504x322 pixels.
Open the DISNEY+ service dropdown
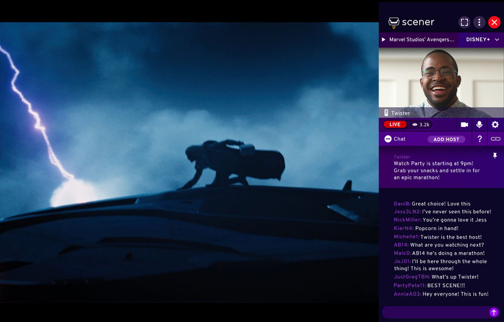[482, 40]
